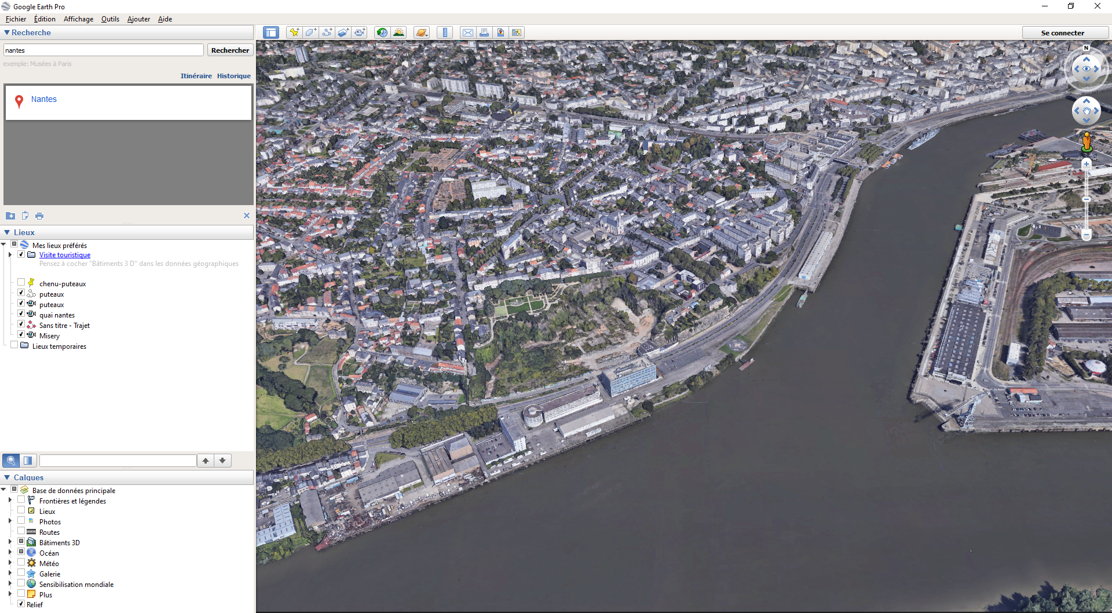1112x613 pixels.
Task: Select the Add Polygon tool
Action: click(x=310, y=32)
